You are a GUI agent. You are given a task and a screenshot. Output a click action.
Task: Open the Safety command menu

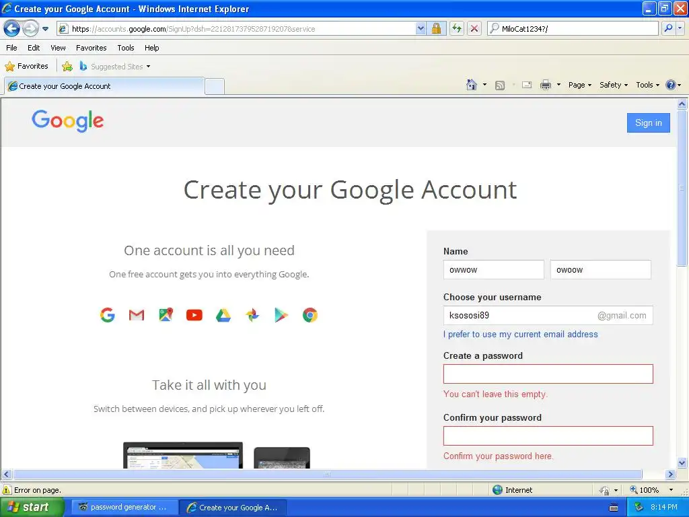tap(614, 85)
